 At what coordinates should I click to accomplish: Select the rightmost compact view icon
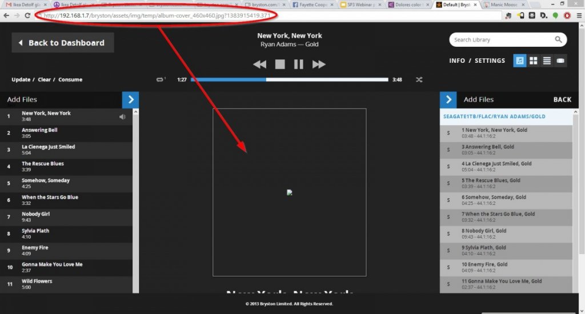pyautogui.click(x=560, y=61)
